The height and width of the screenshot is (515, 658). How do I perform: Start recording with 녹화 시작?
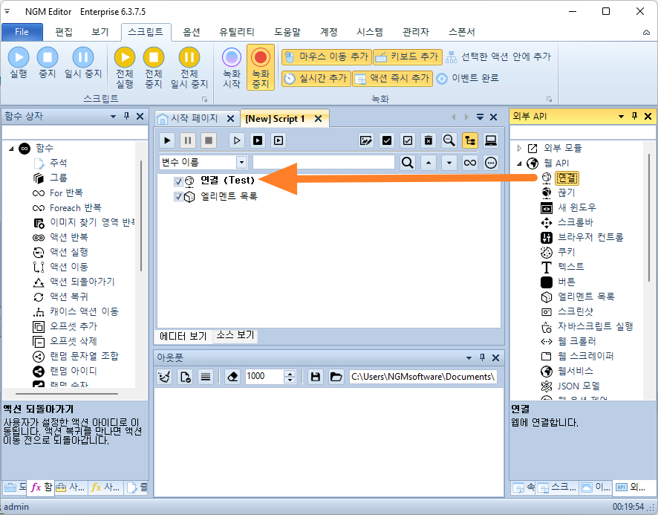point(232,67)
